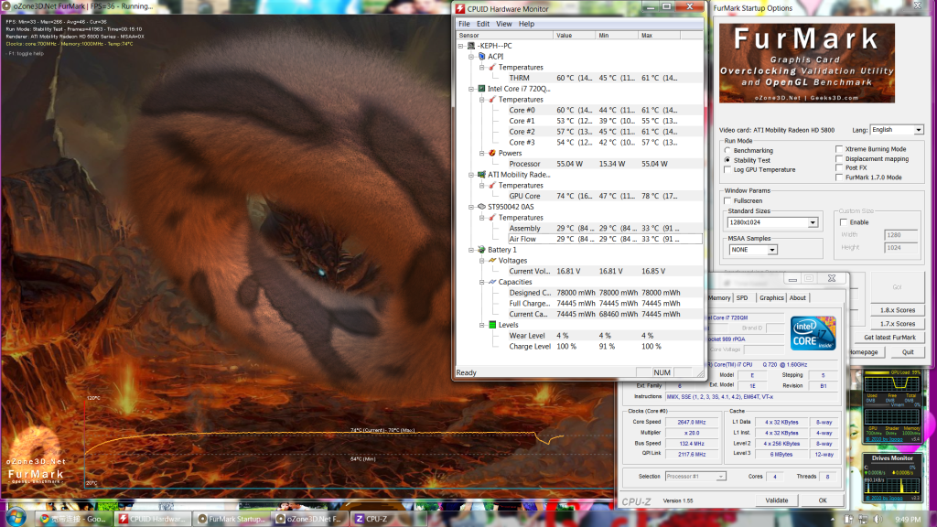Click Get latest FurMark button
937x527 pixels.
click(x=889, y=338)
